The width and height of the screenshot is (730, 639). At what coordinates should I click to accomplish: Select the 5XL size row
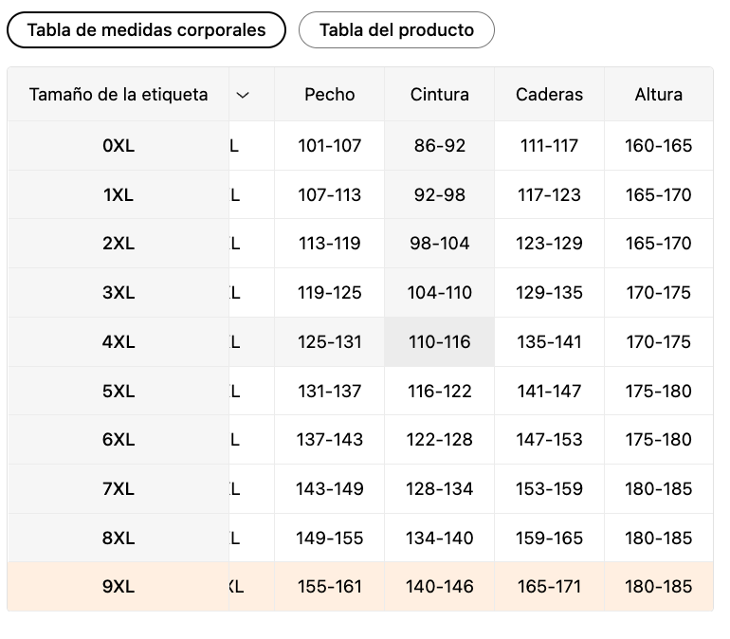pyautogui.click(x=119, y=391)
